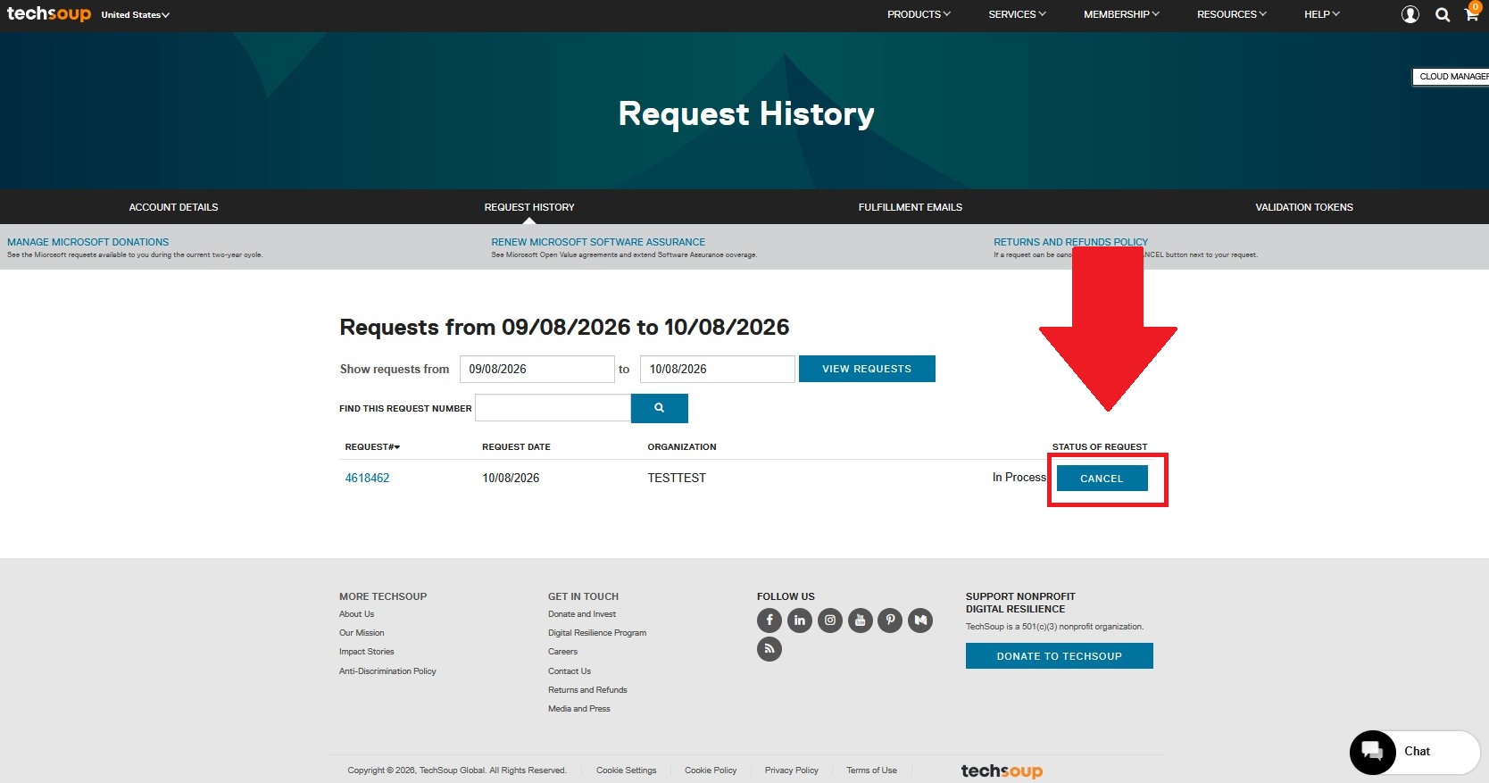Focus the Find This Request Number field

click(x=553, y=408)
